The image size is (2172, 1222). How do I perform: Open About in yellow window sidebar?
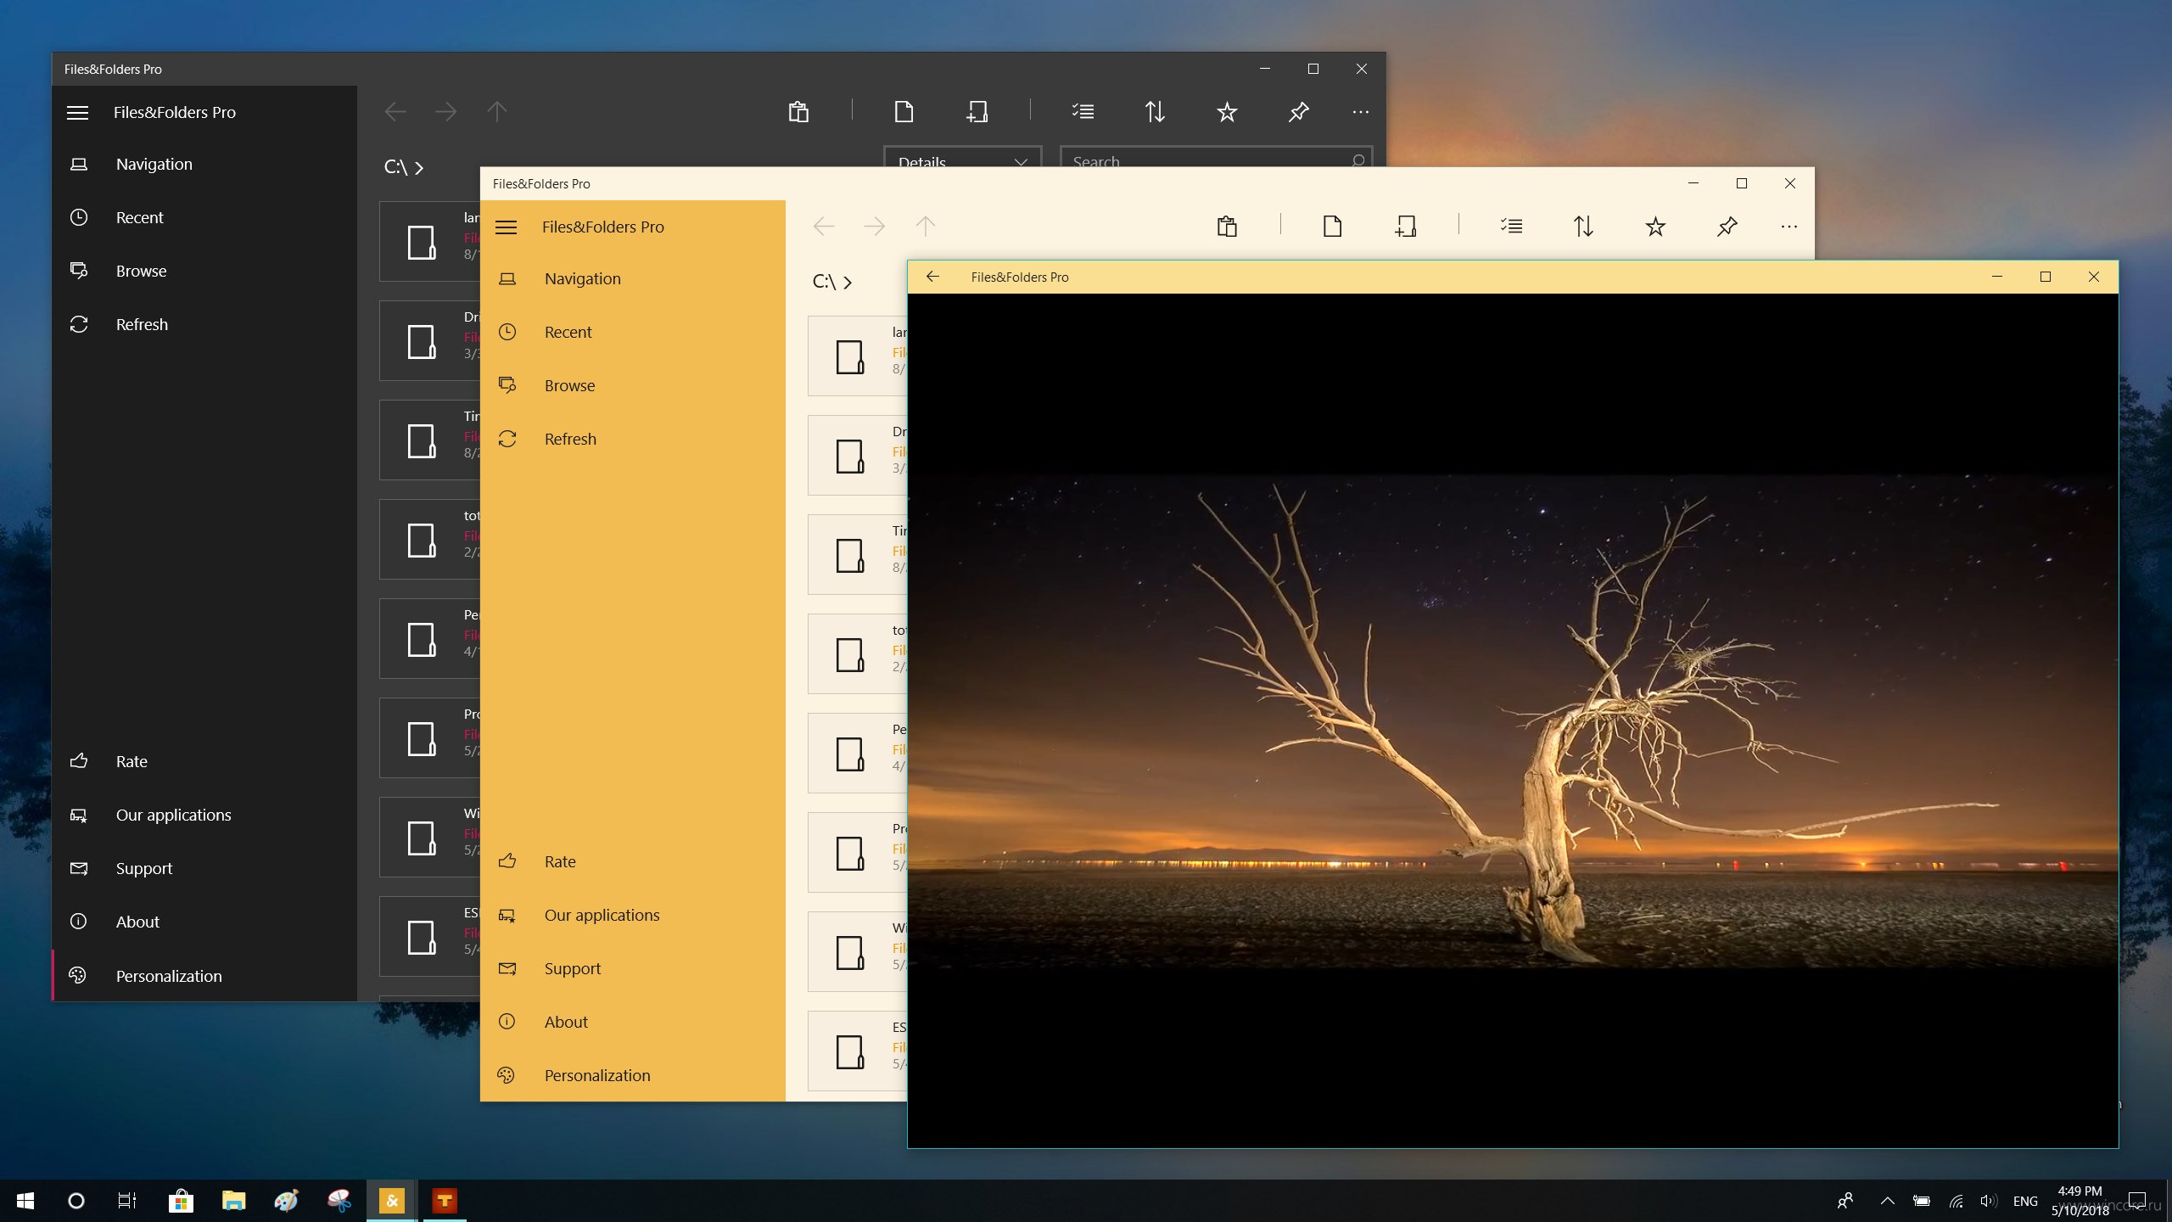pos(633,1022)
